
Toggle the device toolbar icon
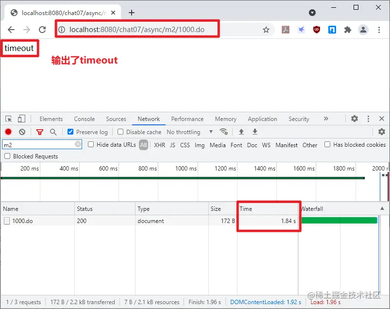coord(22,119)
